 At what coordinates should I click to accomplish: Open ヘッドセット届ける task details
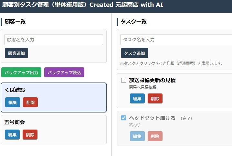pos(152,118)
